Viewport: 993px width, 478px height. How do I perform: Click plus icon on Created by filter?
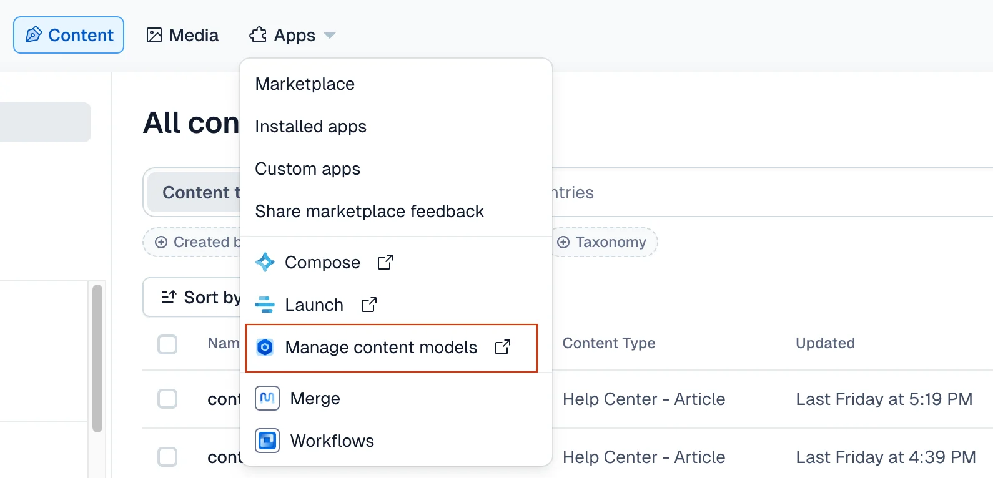(161, 242)
